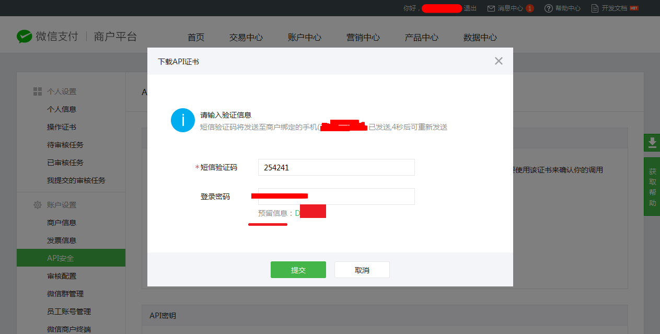
Task: Select 审核配置 in the sidebar
Action: (62, 276)
